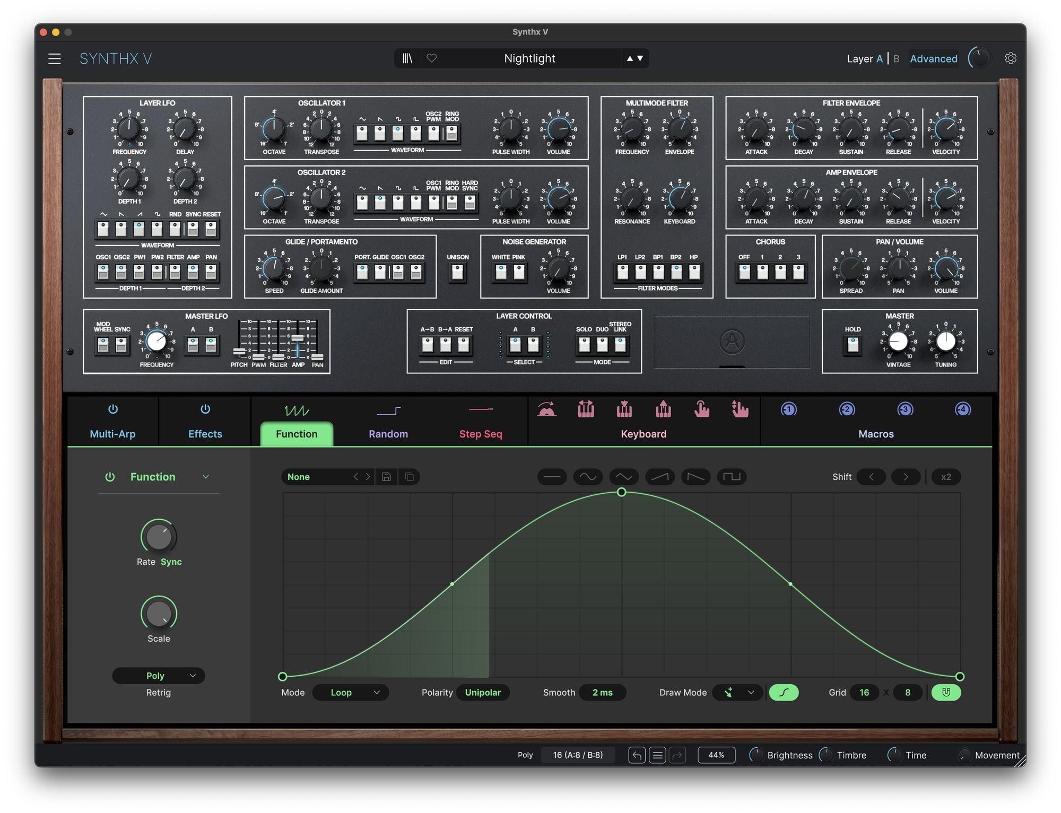
Task: Expand the Loop mode dropdown
Action: [x=350, y=692]
